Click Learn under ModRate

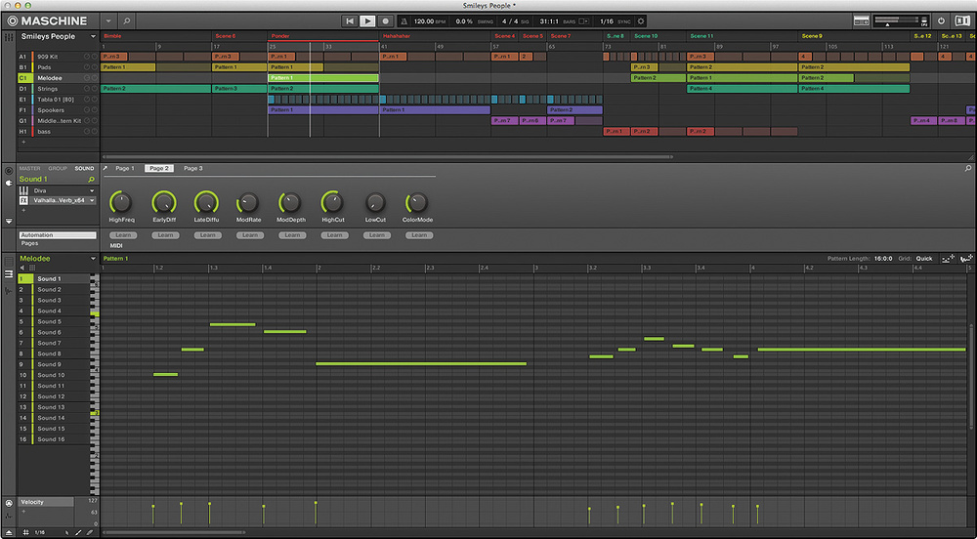tap(250, 235)
